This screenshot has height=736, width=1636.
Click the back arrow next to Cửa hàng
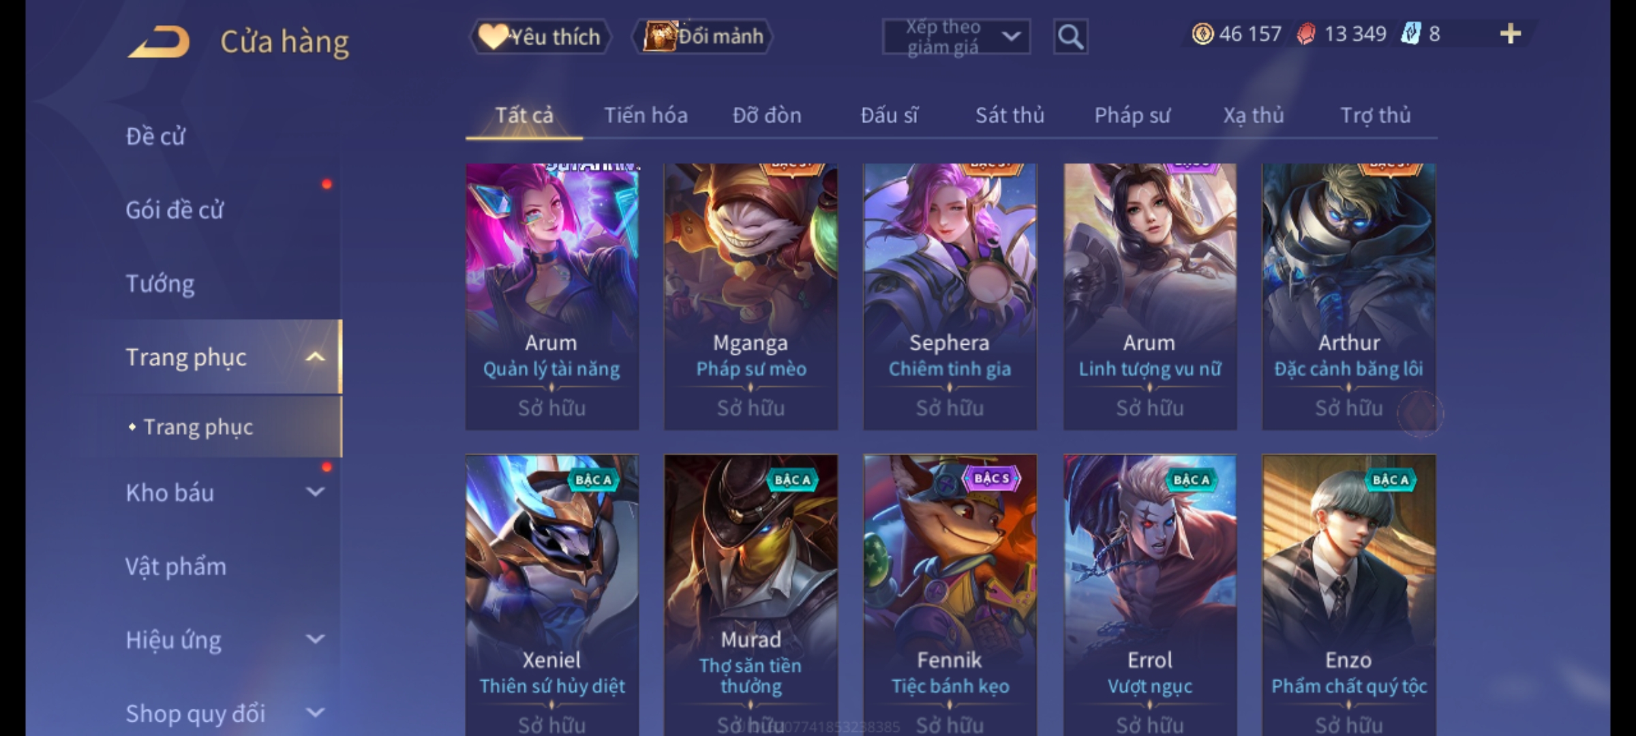(x=158, y=41)
